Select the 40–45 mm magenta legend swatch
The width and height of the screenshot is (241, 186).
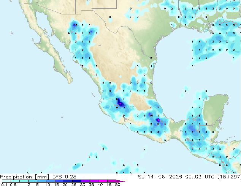[x=103, y=181]
